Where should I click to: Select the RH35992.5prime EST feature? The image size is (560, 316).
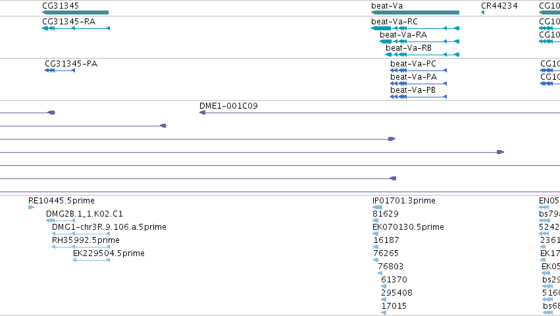(81, 247)
